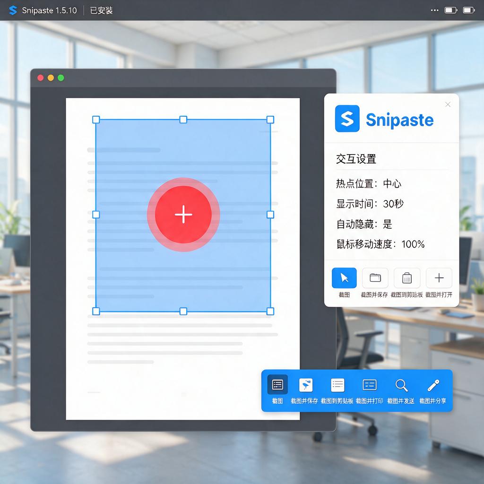Click the selection's bottom-right corner handle
484x484 pixels.
point(270,311)
